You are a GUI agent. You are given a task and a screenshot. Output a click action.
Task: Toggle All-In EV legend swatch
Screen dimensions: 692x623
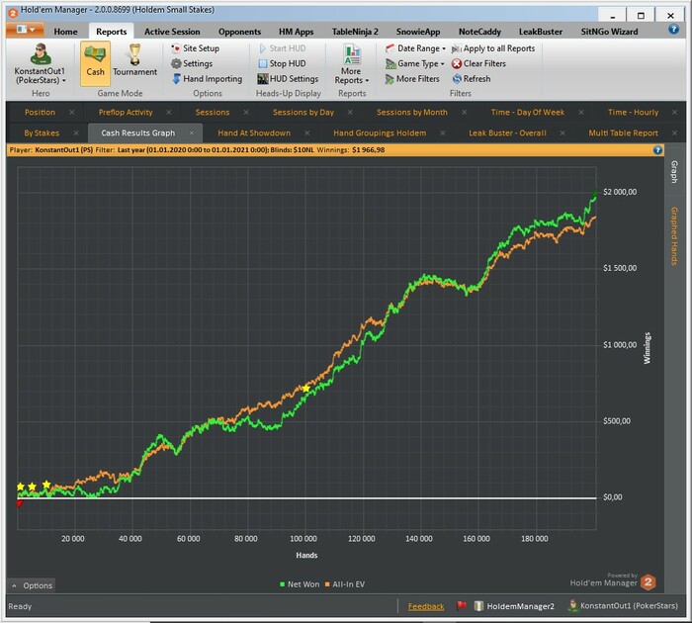[x=327, y=584]
